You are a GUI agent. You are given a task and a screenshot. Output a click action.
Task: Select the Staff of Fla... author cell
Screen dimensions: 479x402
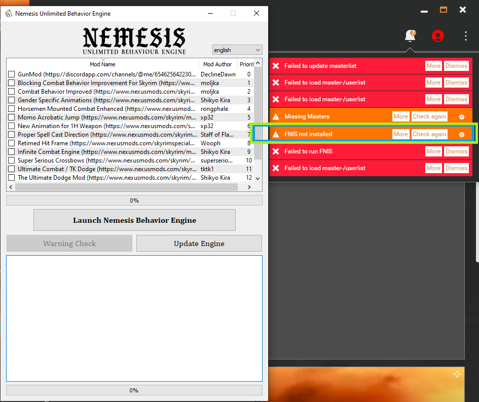218,134
